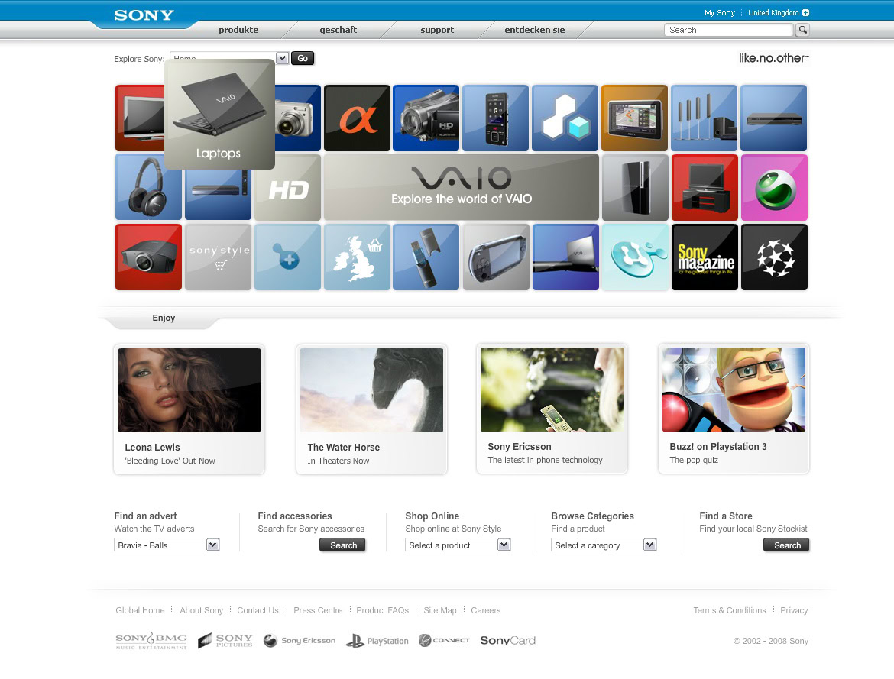Screen dimensions: 894x679
Task: Expand the United Kingdom country selector
Action: click(779, 12)
